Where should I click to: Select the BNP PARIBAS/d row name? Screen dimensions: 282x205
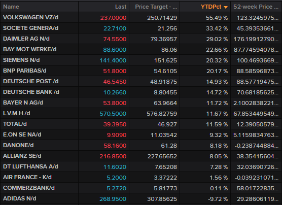click(x=25, y=71)
